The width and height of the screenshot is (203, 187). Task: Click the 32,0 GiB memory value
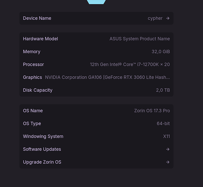(x=161, y=52)
